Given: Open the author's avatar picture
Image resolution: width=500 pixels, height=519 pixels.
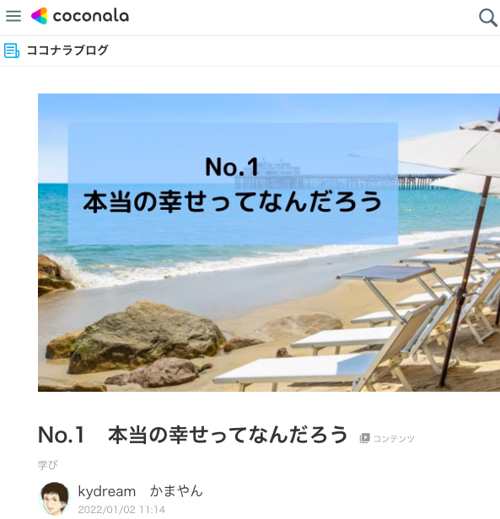Looking at the screenshot, I should tap(55, 499).
